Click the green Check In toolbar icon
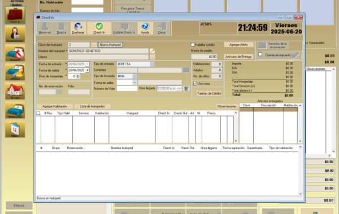The height and width of the screenshot is (214, 339). click(99, 28)
